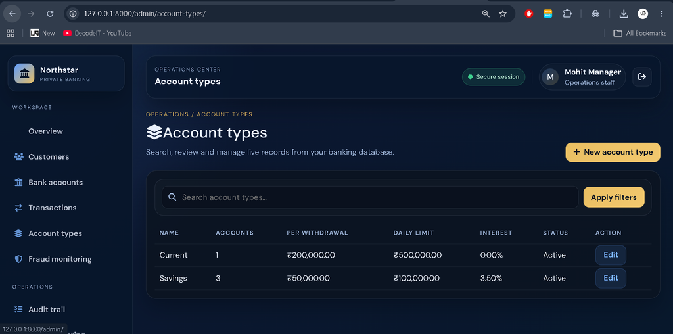Go forward with the browser forward arrow

pos(31,14)
